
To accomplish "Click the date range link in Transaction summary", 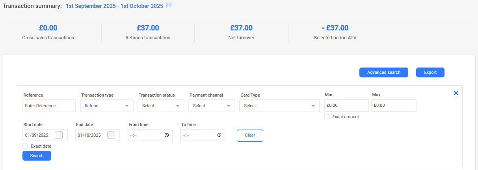I will click(114, 6).
